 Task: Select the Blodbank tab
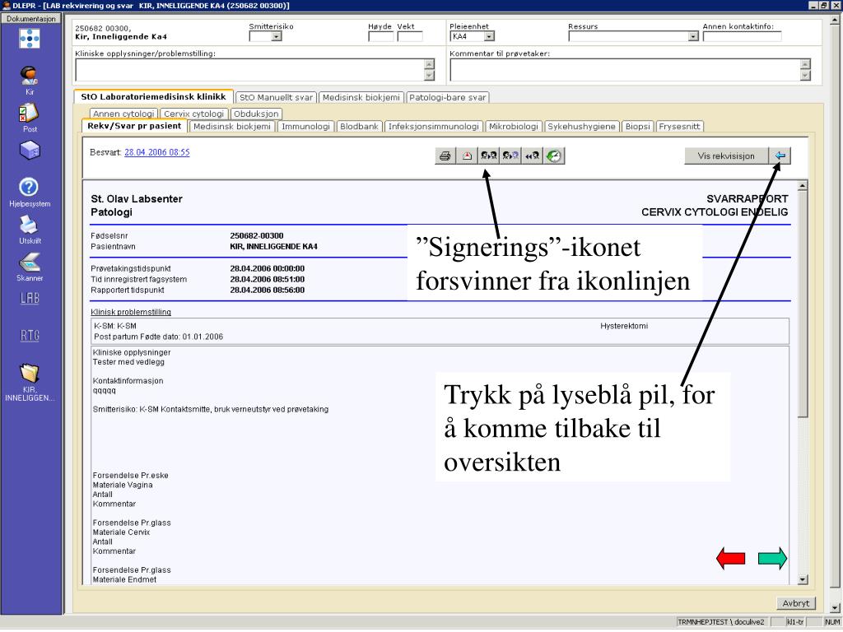(359, 126)
